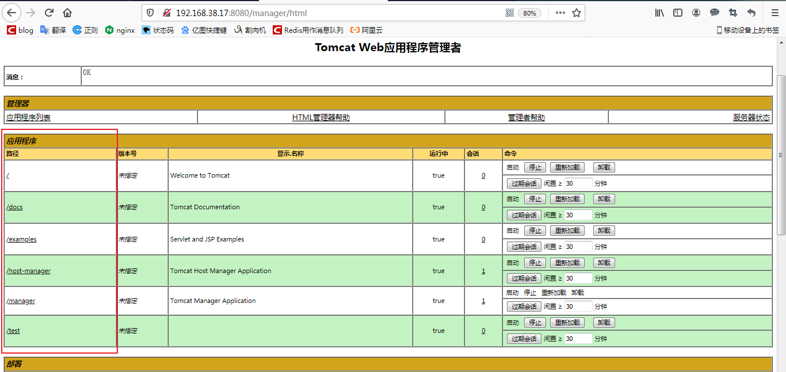Open 服务器状态 link
This screenshot has height=372, width=786.
tap(751, 117)
